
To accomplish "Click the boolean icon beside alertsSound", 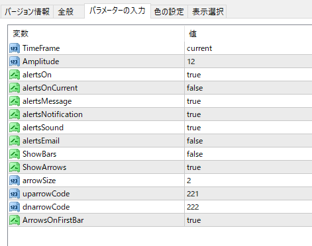I will tap(15, 128).
